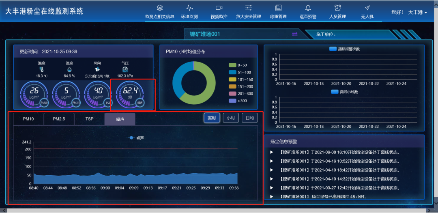Toggle the 超标报警次数 chart legend
Viewport: 438px width, 213px height.
tap(333, 49)
